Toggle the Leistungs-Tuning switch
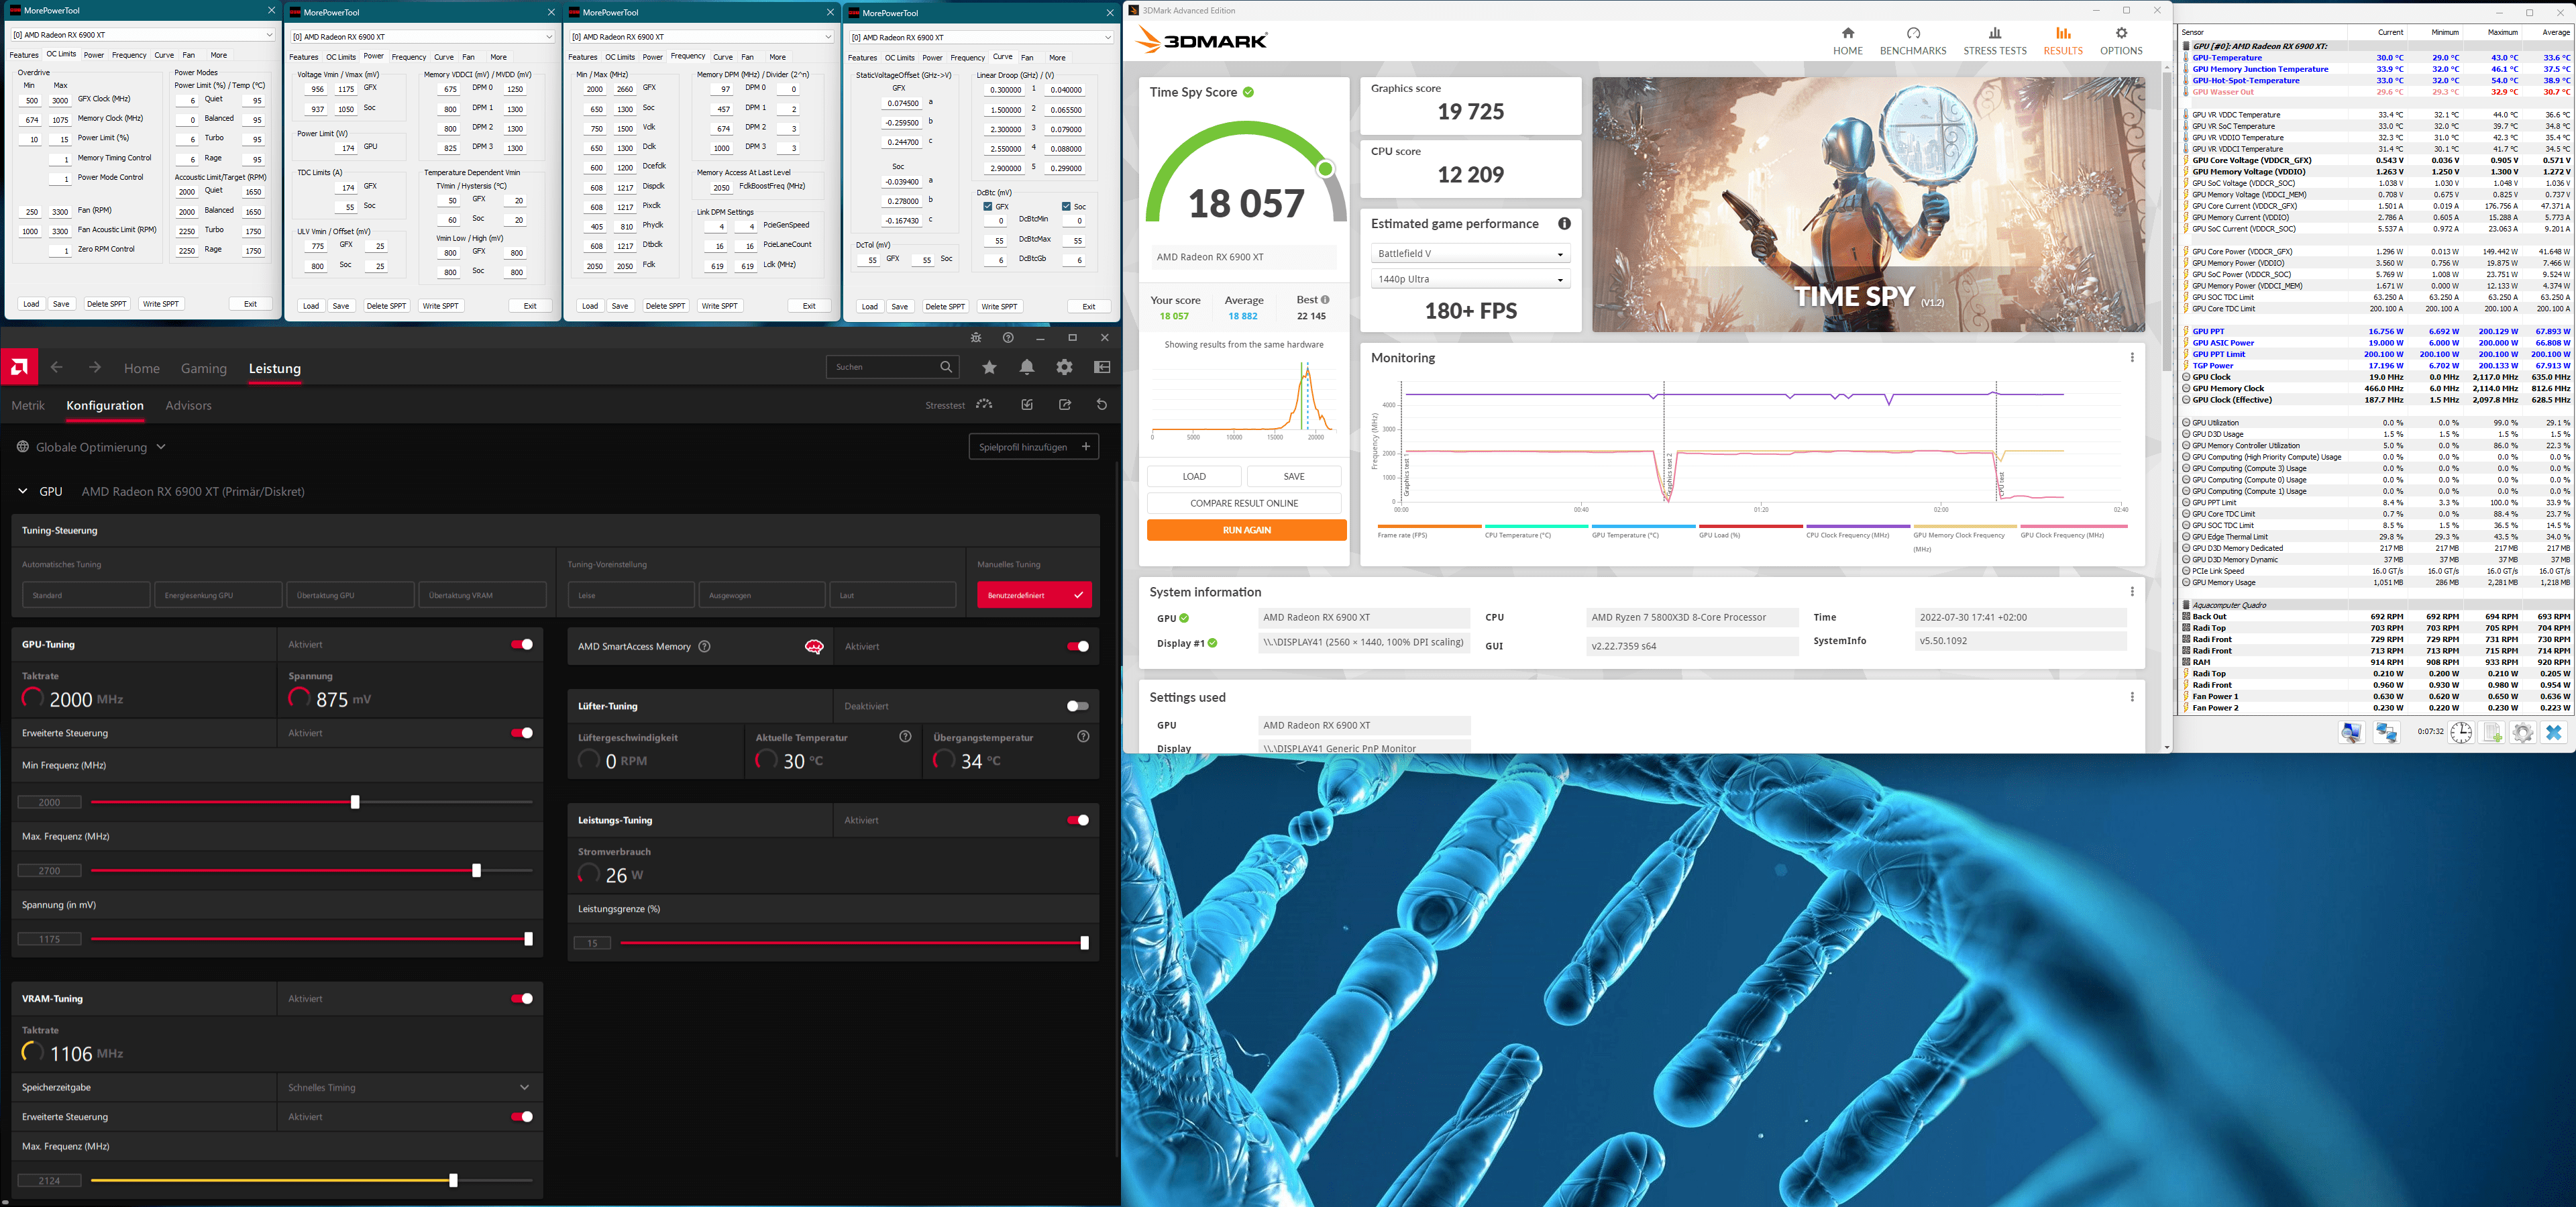 [x=1078, y=821]
